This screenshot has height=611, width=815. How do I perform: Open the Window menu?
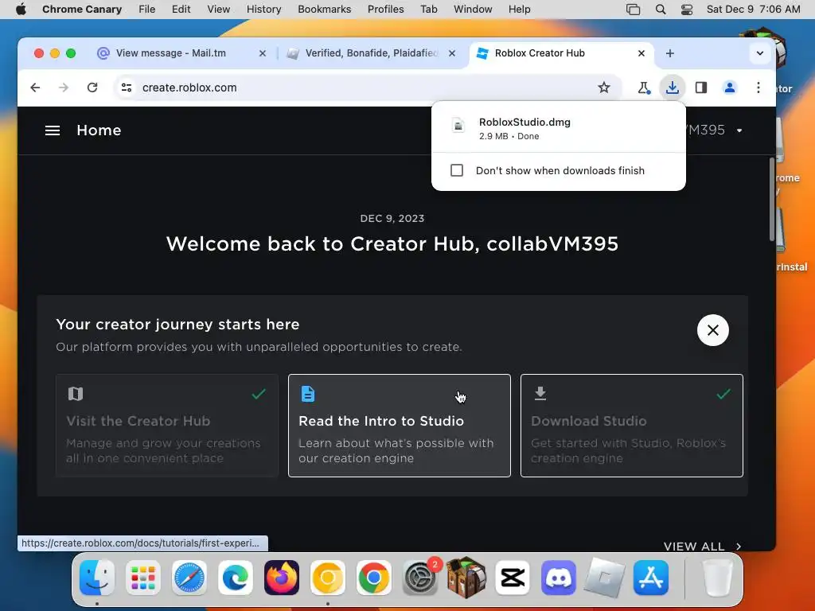click(473, 10)
